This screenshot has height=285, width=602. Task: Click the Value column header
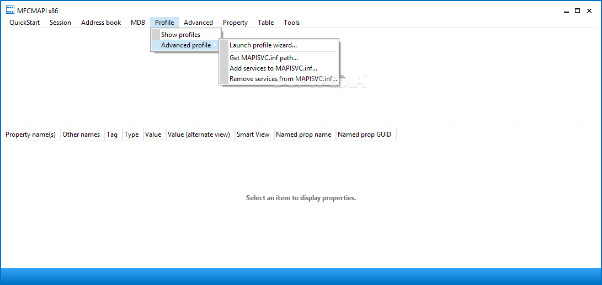(x=155, y=135)
